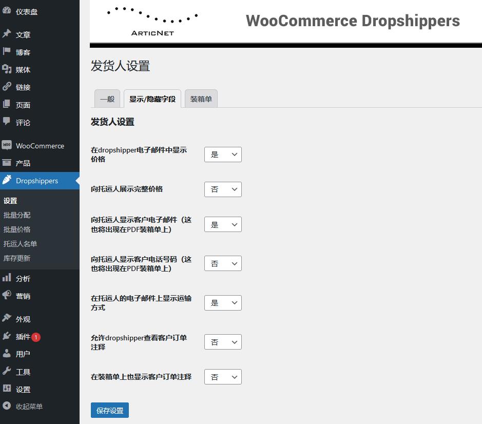Click the WooCommerce Dropshippers header title
Viewport: 482px width, 424px height.
pos(353,21)
